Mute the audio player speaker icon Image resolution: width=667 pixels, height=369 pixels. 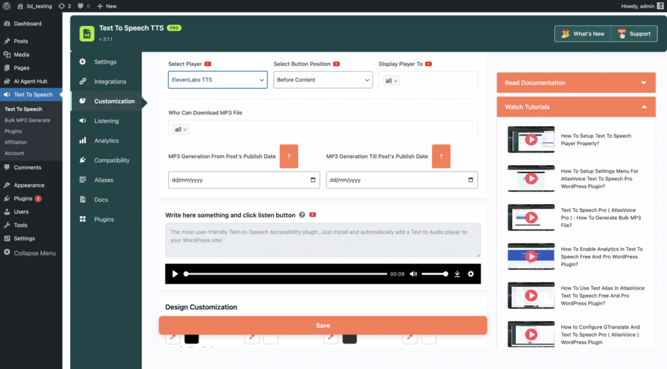click(413, 274)
